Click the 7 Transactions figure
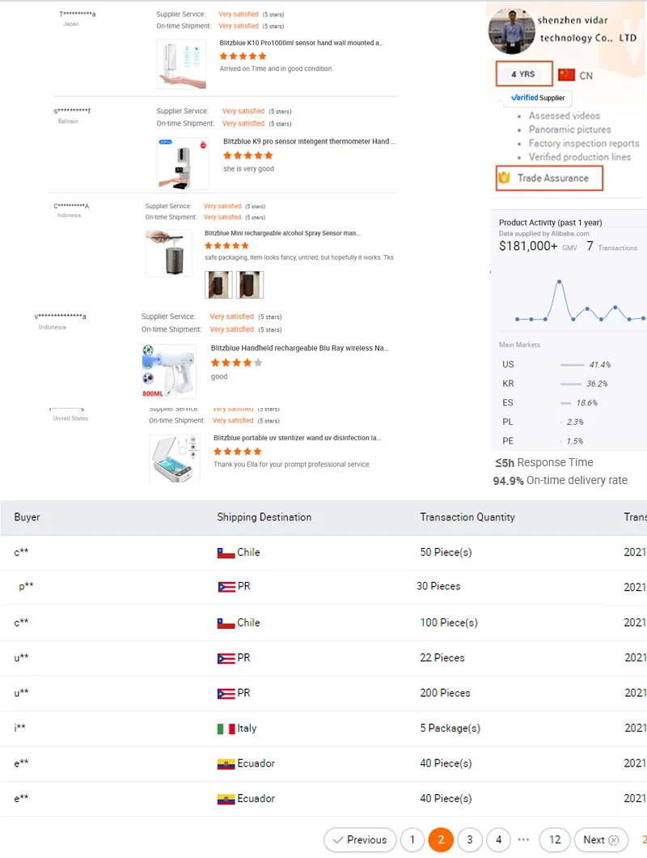Viewport: 647px width, 858px height. [x=611, y=247]
